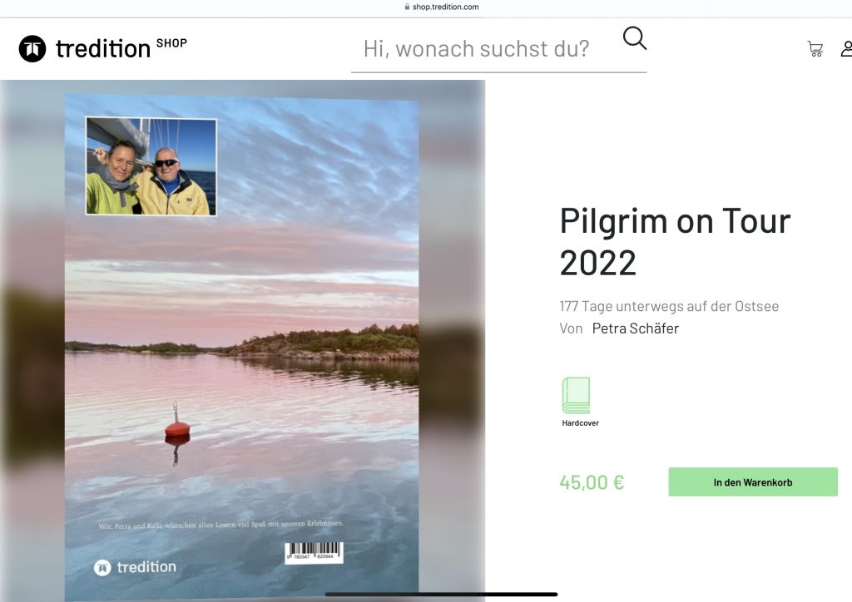Click the magnifying glass search icon
This screenshot has width=852, height=602.
(x=634, y=38)
